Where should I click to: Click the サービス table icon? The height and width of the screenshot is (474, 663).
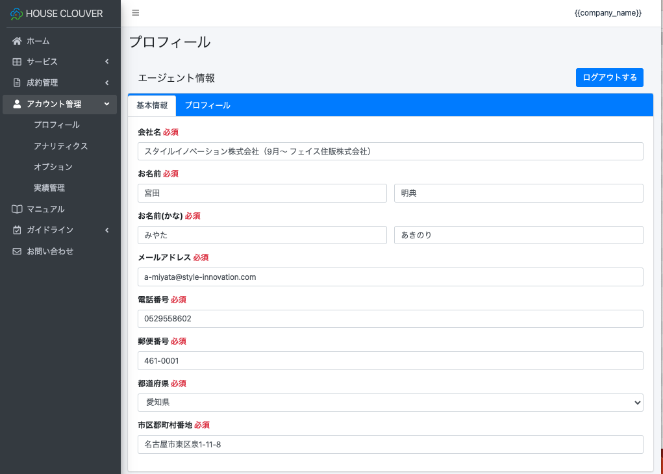point(18,62)
